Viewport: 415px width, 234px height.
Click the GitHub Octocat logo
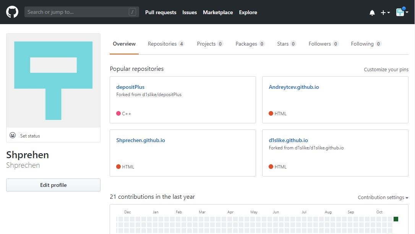tap(12, 12)
